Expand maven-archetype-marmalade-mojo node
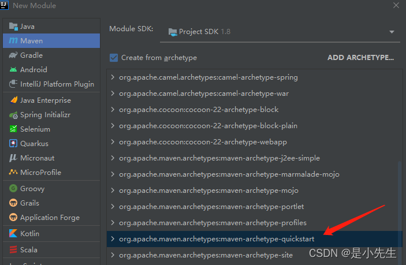 (x=113, y=174)
